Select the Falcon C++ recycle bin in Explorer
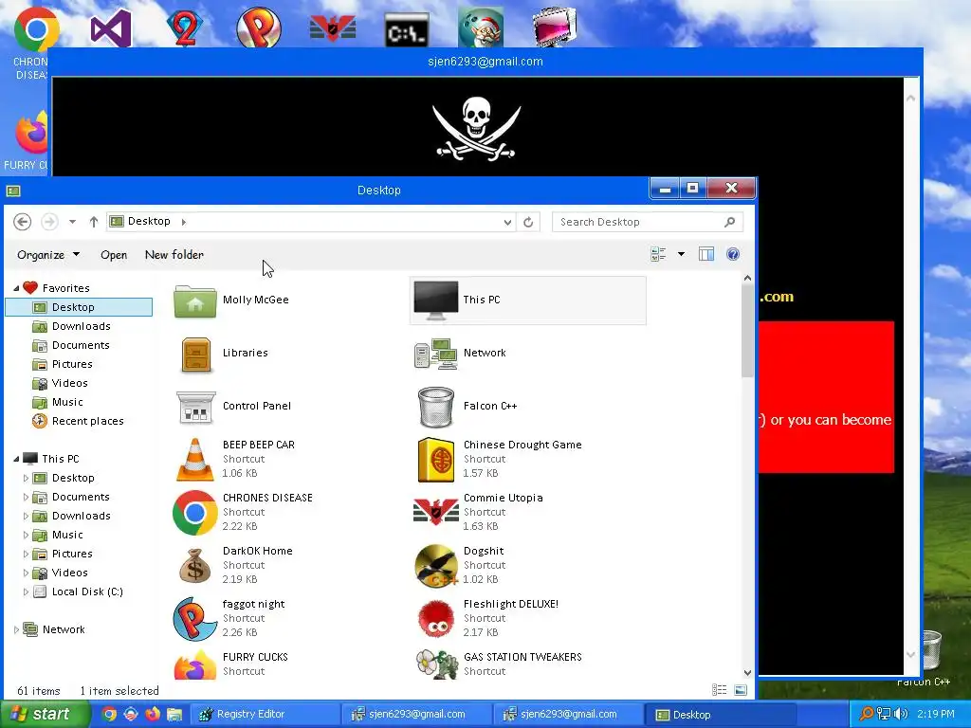This screenshot has width=971, height=728. (436, 407)
